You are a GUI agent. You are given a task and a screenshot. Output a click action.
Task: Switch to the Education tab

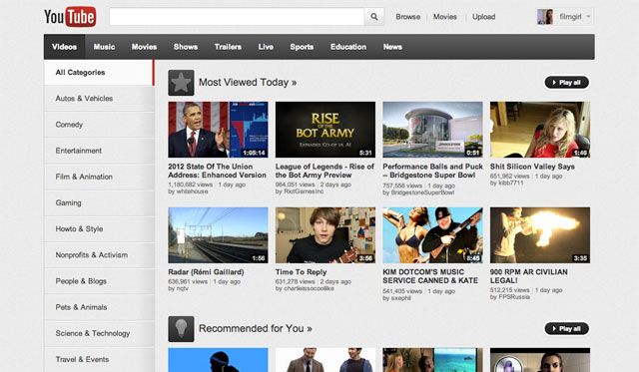tap(348, 47)
